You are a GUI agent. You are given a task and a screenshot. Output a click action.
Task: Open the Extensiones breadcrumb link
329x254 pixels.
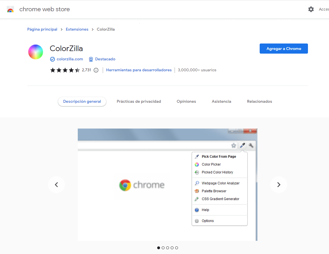tap(77, 29)
